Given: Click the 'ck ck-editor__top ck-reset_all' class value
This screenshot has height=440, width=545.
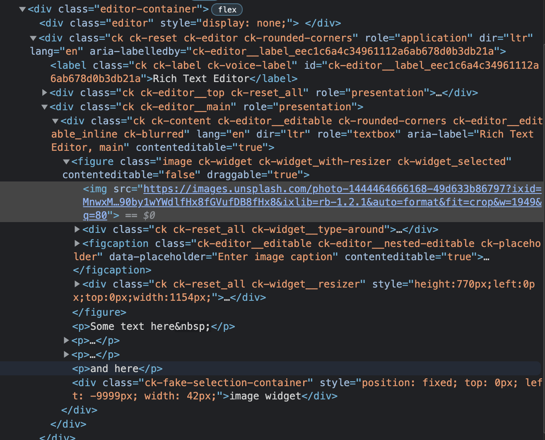Looking at the screenshot, I should (213, 93).
